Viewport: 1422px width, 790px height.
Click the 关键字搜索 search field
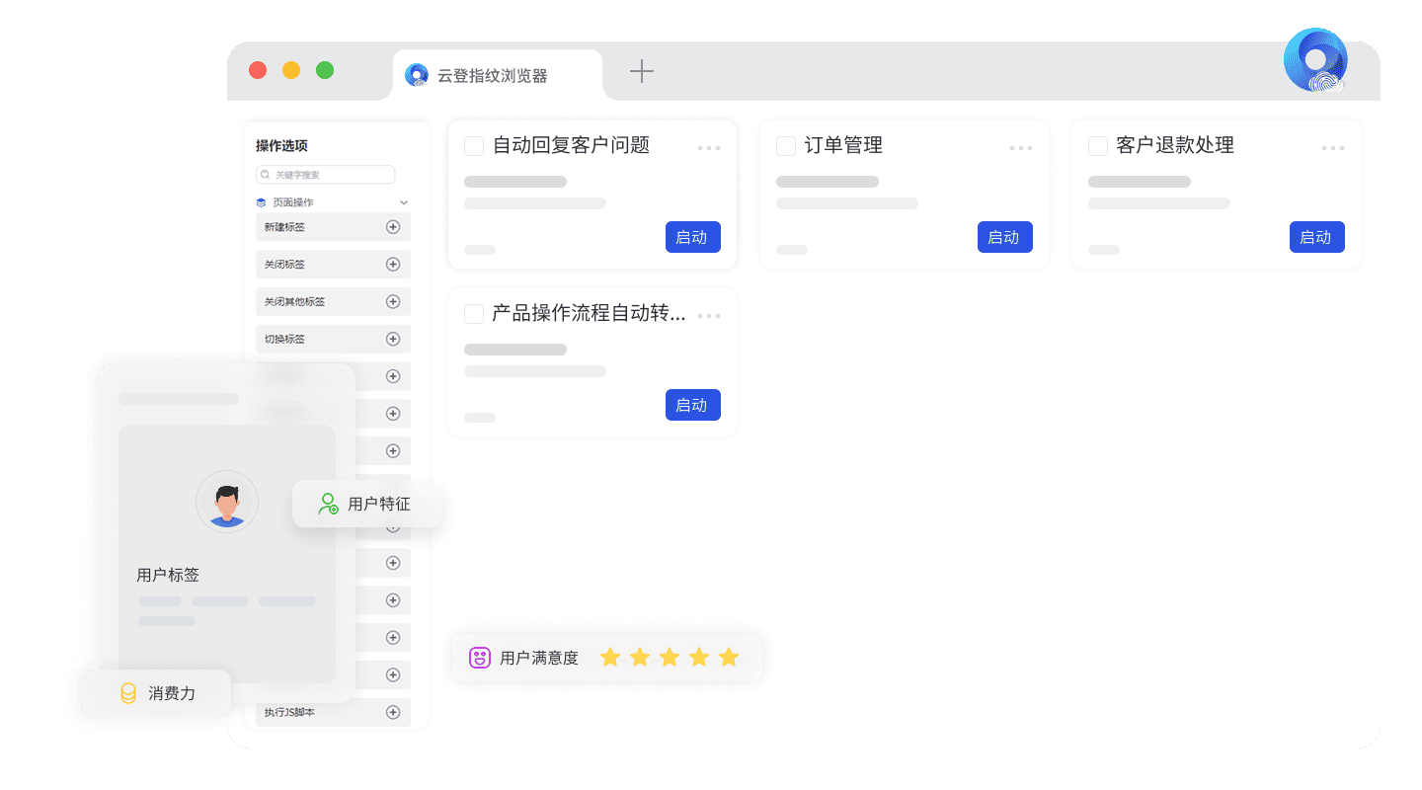click(x=326, y=175)
